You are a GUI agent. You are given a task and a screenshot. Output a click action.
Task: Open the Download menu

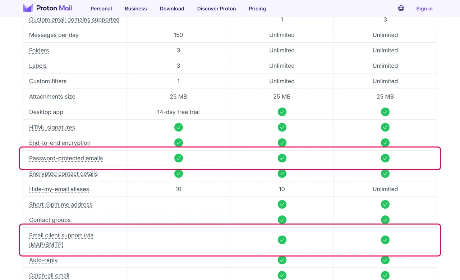[x=172, y=9]
